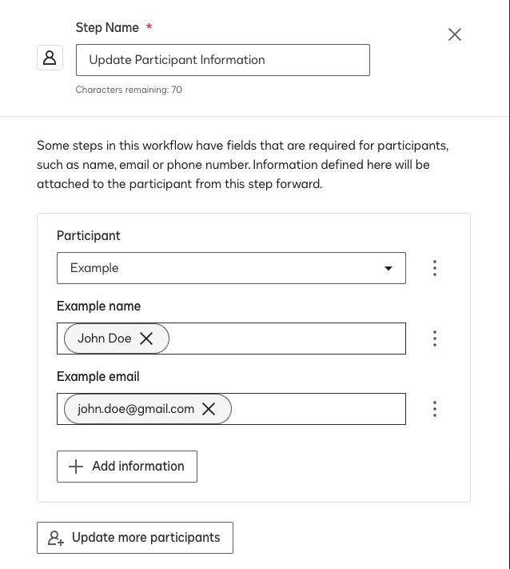This screenshot has height=569, width=510.
Task: Remove the John Doe chip
Action: point(146,339)
